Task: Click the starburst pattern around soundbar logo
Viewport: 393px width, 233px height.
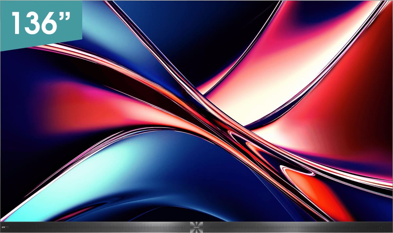Action: pos(196,227)
